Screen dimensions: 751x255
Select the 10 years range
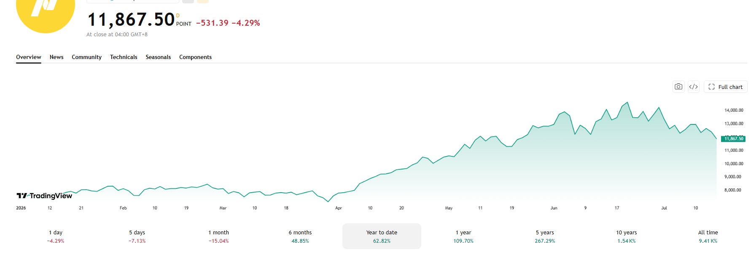[627, 236]
